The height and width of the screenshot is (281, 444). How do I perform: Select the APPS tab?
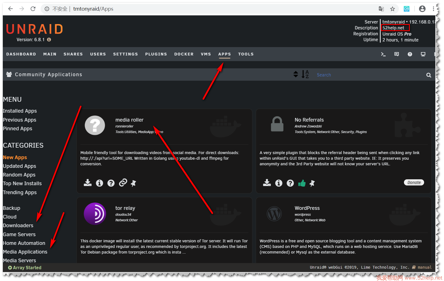pyautogui.click(x=225, y=54)
